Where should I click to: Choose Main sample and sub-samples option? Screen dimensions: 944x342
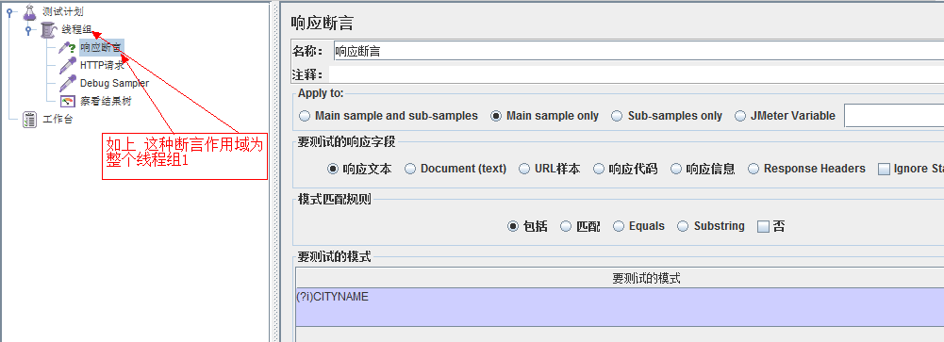(389, 116)
